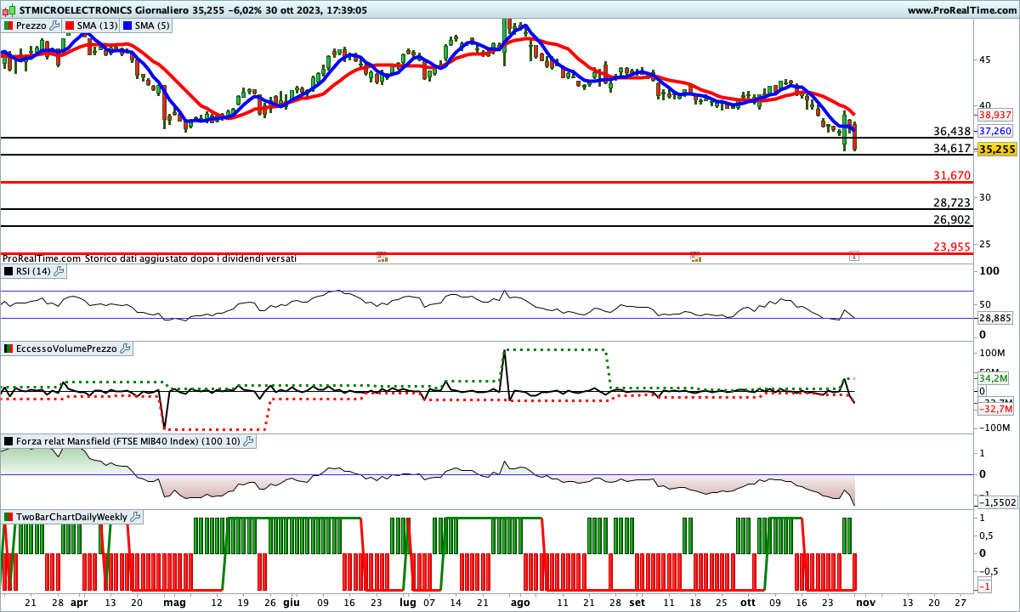This screenshot has width=1020, height=612.
Task: Select the SMA (5) indicator label
Action: (x=152, y=25)
